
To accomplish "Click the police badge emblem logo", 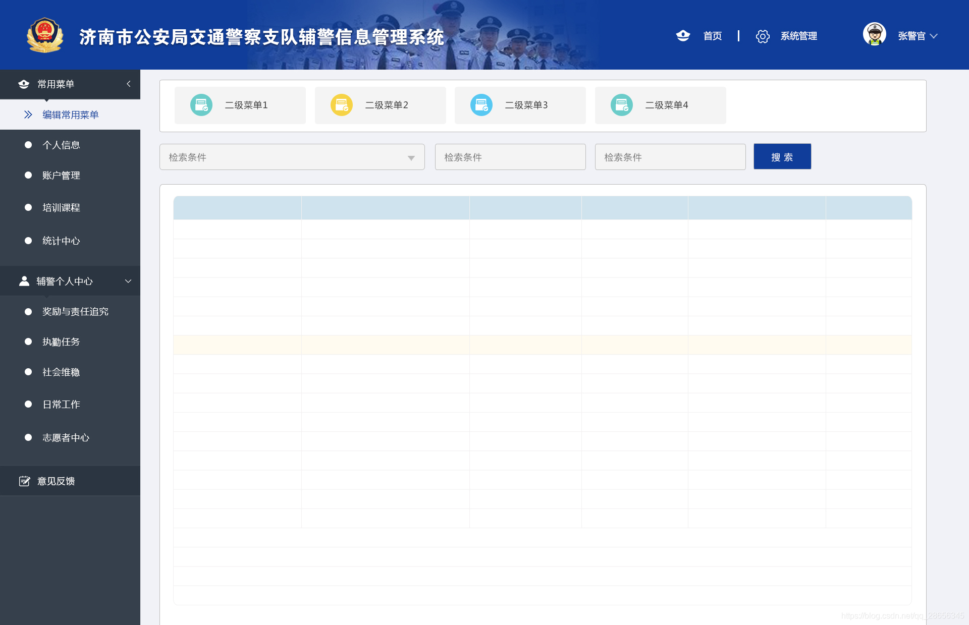I will click(45, 35).
